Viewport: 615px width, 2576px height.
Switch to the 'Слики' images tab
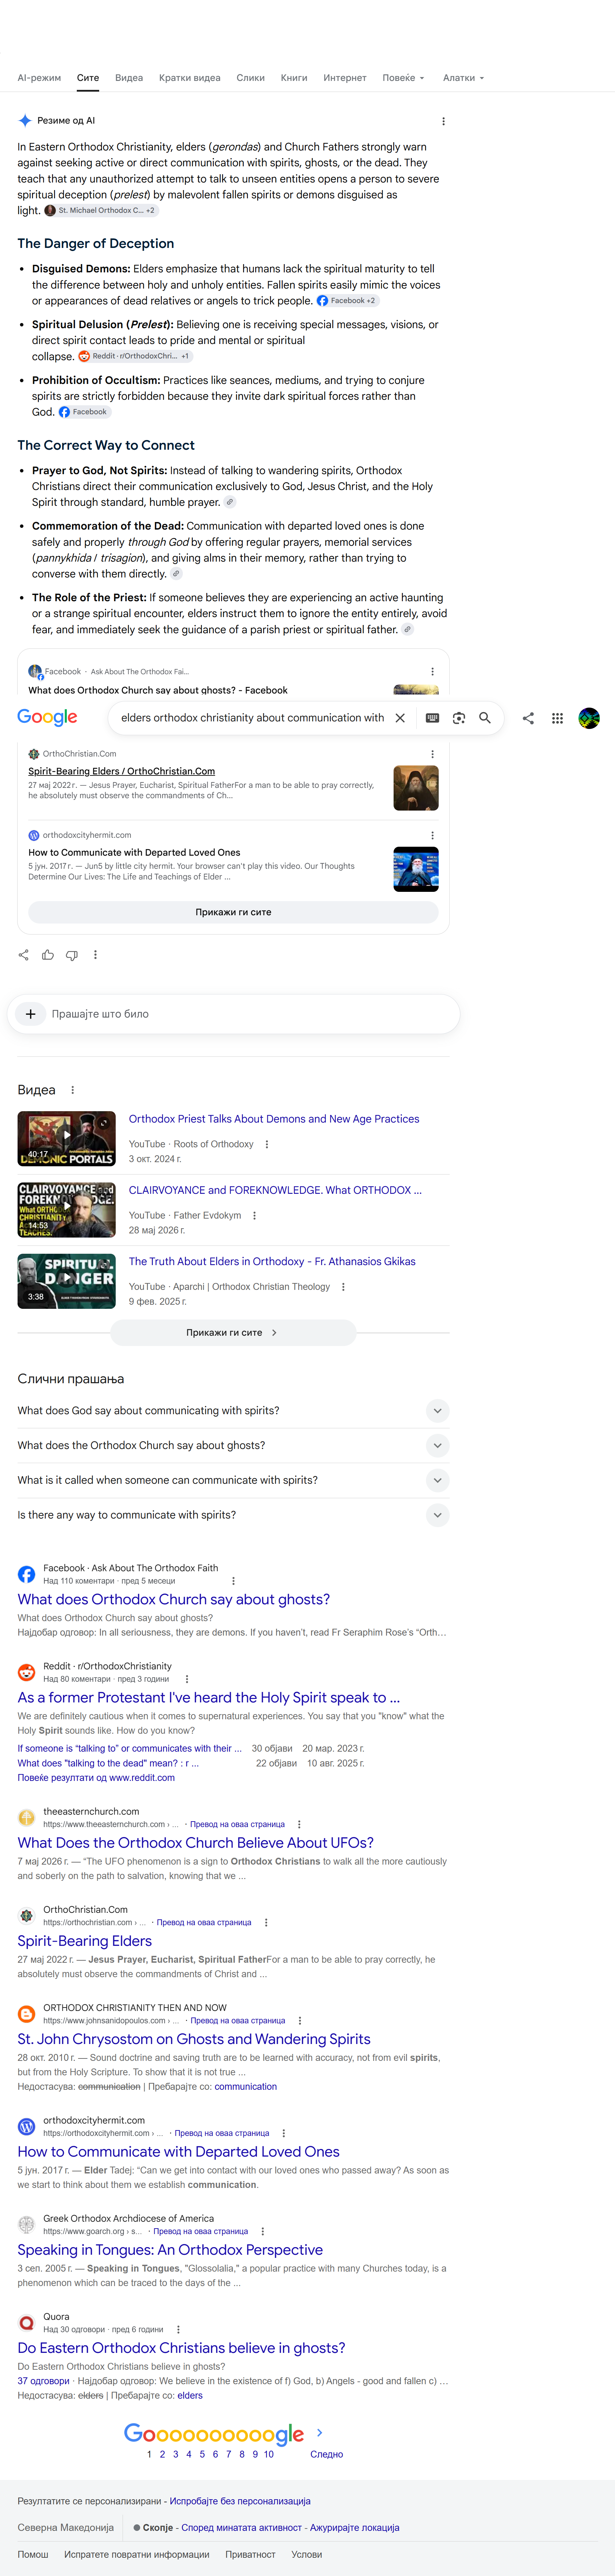[x=251, y=78]
